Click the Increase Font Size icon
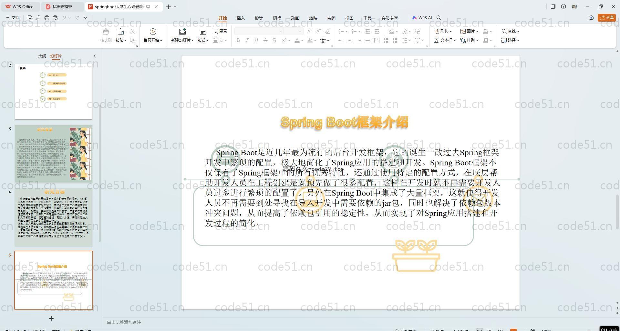Screen dimensions: 620x331 click(x=310, y=31)
